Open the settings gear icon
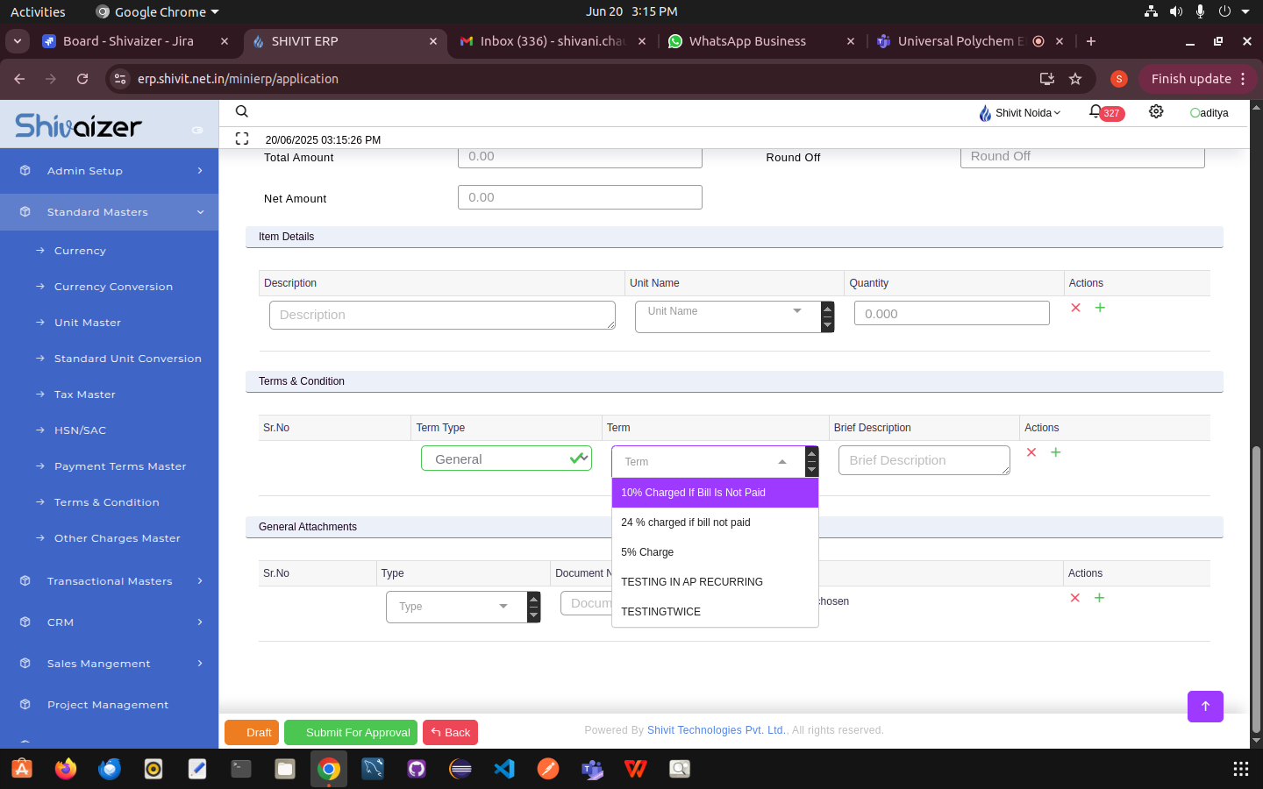 click(1156, 112)
